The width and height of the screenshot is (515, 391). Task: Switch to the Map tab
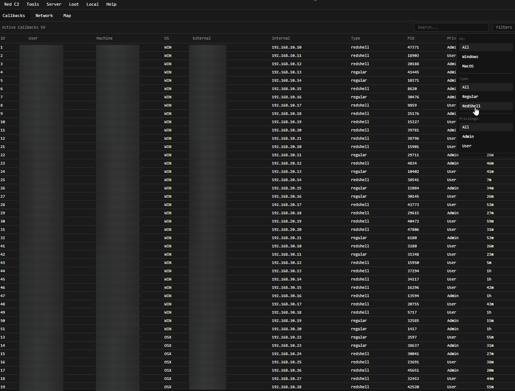pyautogui.click(x=67, y=15)
